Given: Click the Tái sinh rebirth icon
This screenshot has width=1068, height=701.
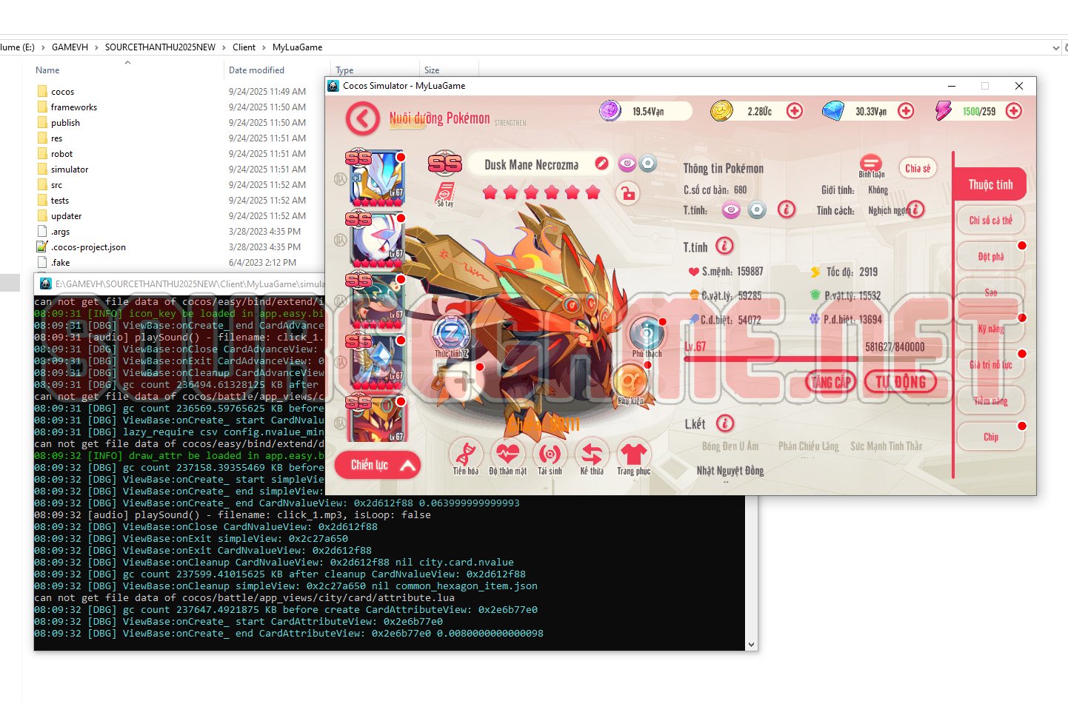Looking at the screenshot, I should (x=550, y=455).
